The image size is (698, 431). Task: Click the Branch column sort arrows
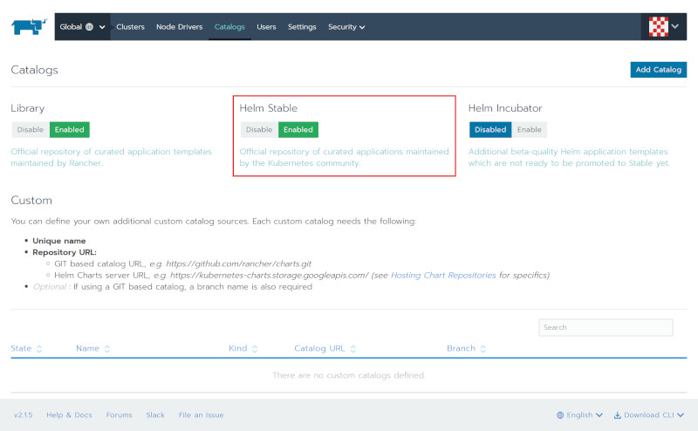pos(483,349)
